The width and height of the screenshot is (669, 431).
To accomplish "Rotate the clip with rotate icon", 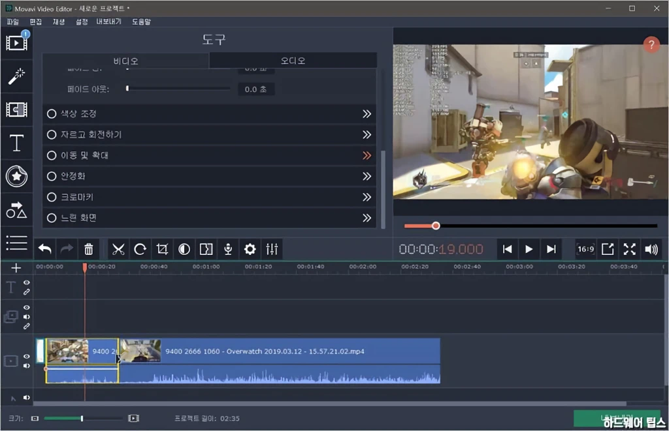I will tap(140, 249).
